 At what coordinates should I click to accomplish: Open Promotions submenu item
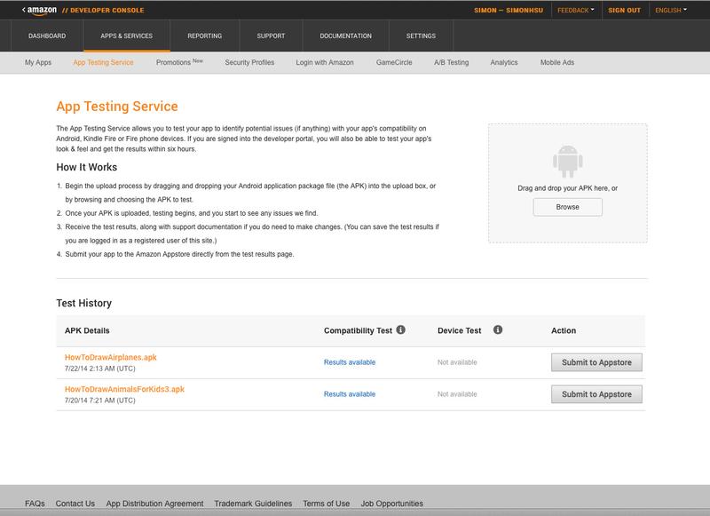pos(179,62)
